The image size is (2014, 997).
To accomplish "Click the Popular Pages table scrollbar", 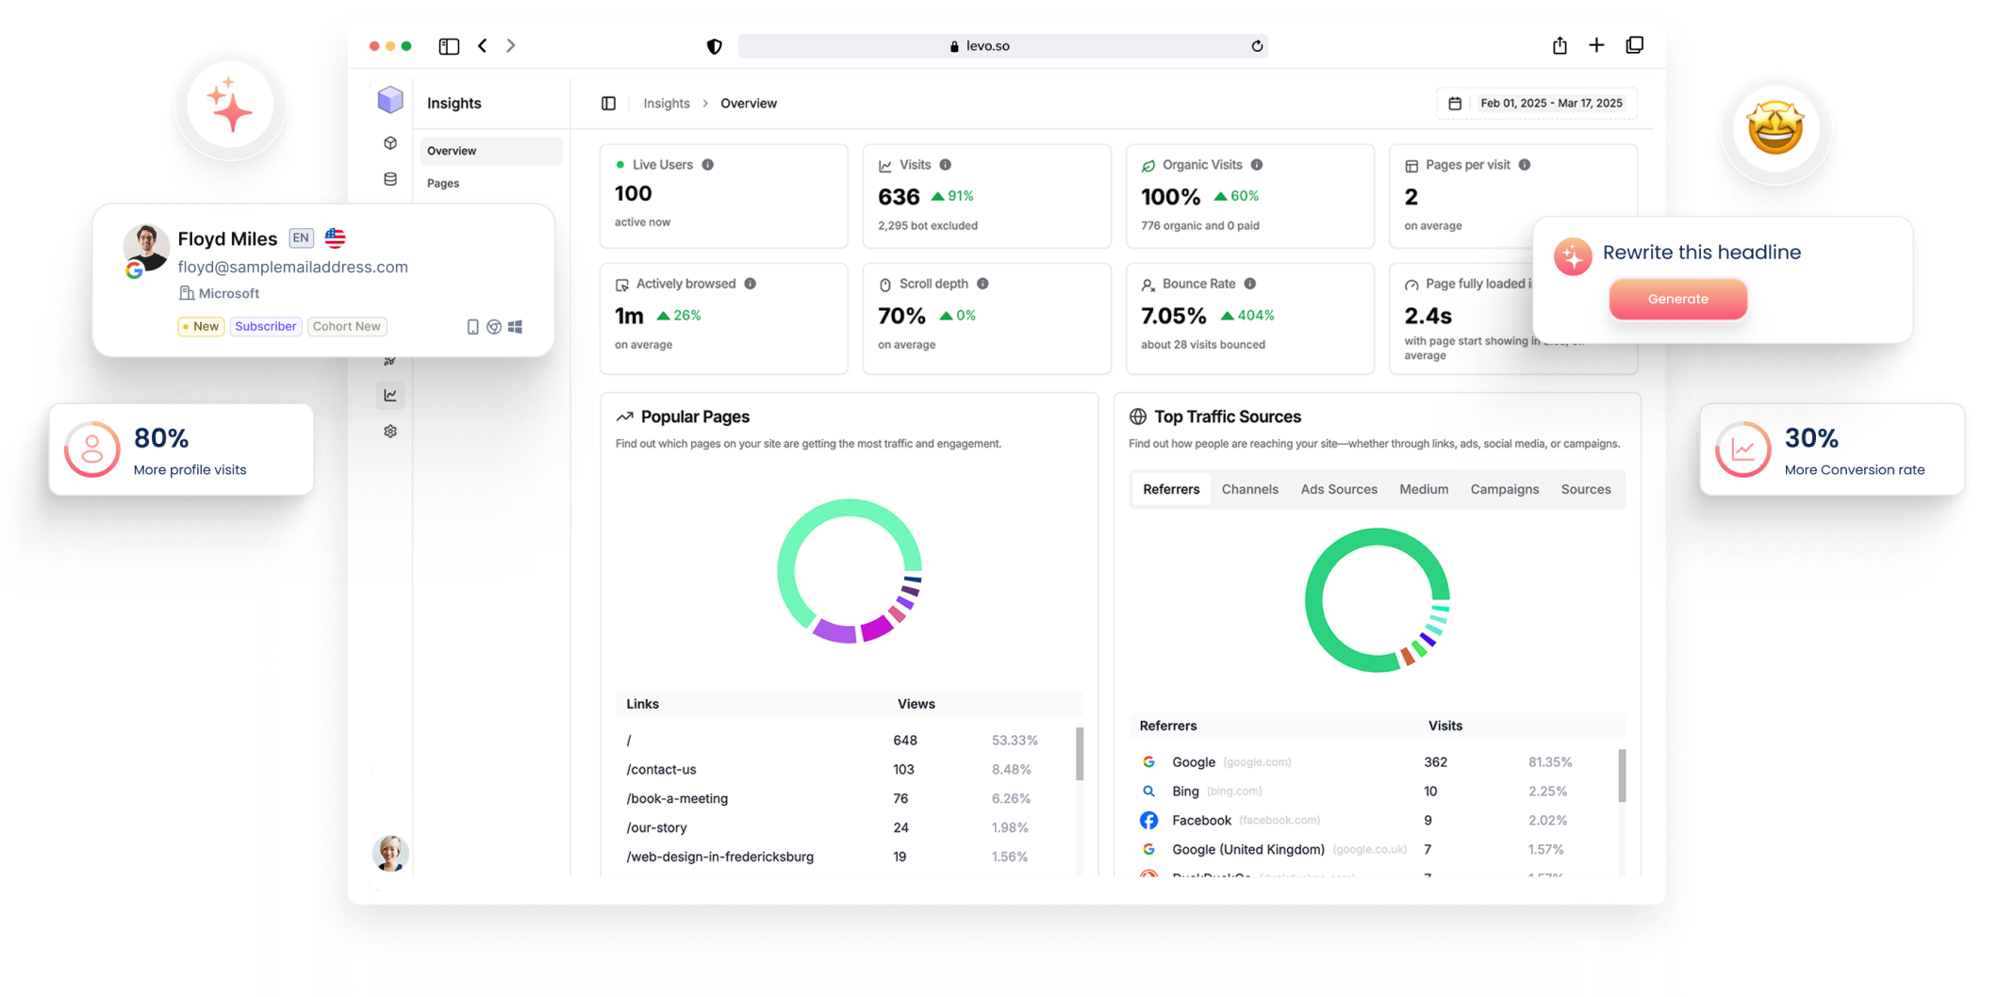I will 1080,754.
